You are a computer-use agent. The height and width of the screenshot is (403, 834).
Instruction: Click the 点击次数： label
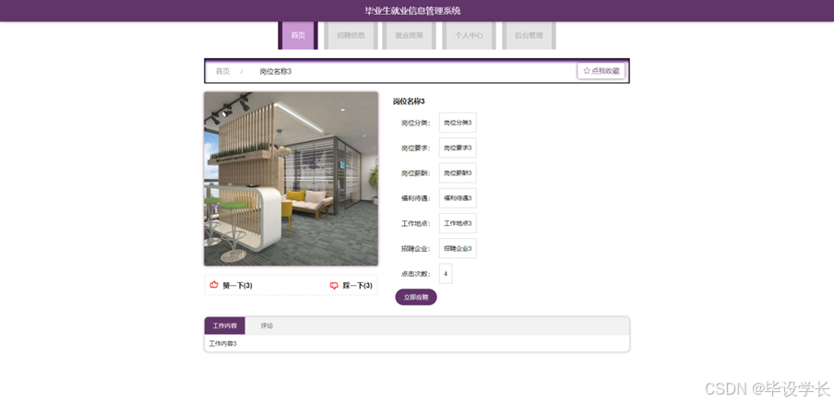pyautogui.click(x=416, y=274)
